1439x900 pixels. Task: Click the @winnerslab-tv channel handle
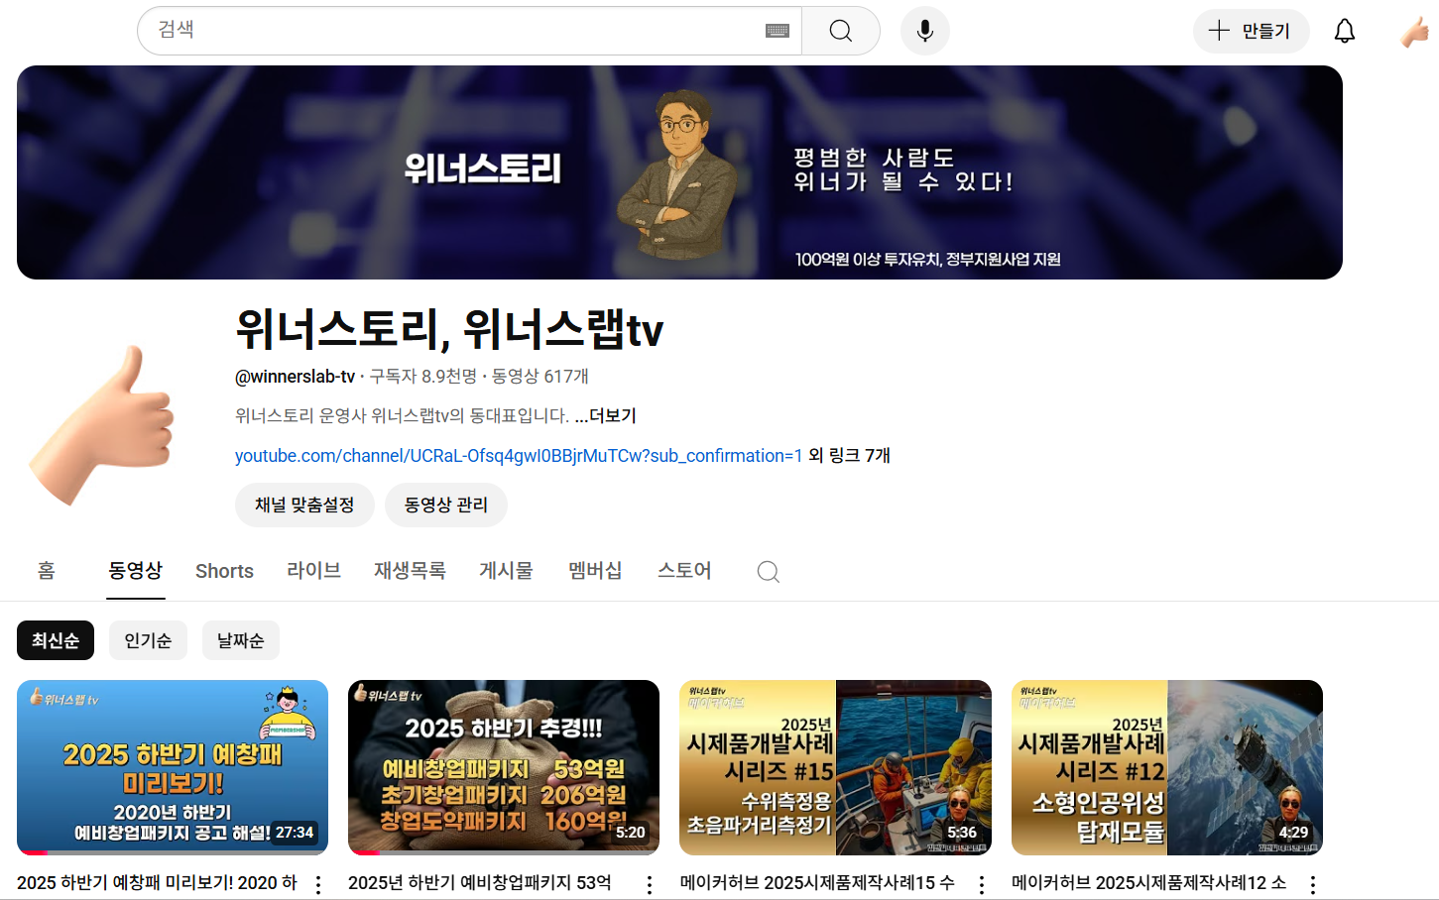pos(295,377)
